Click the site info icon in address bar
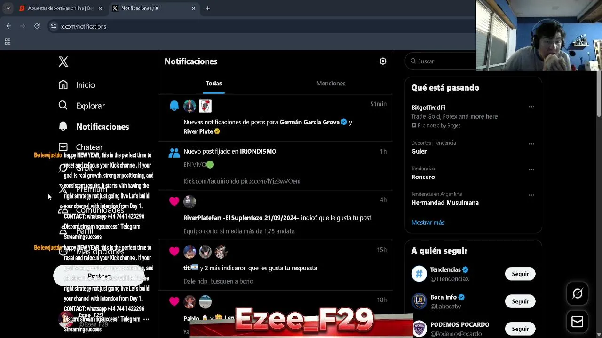602x338 pixels. 54,26
